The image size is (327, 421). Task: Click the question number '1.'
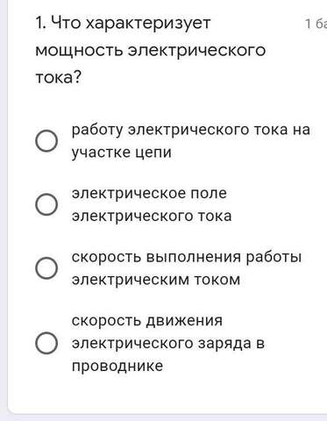[x=40, y=23]
